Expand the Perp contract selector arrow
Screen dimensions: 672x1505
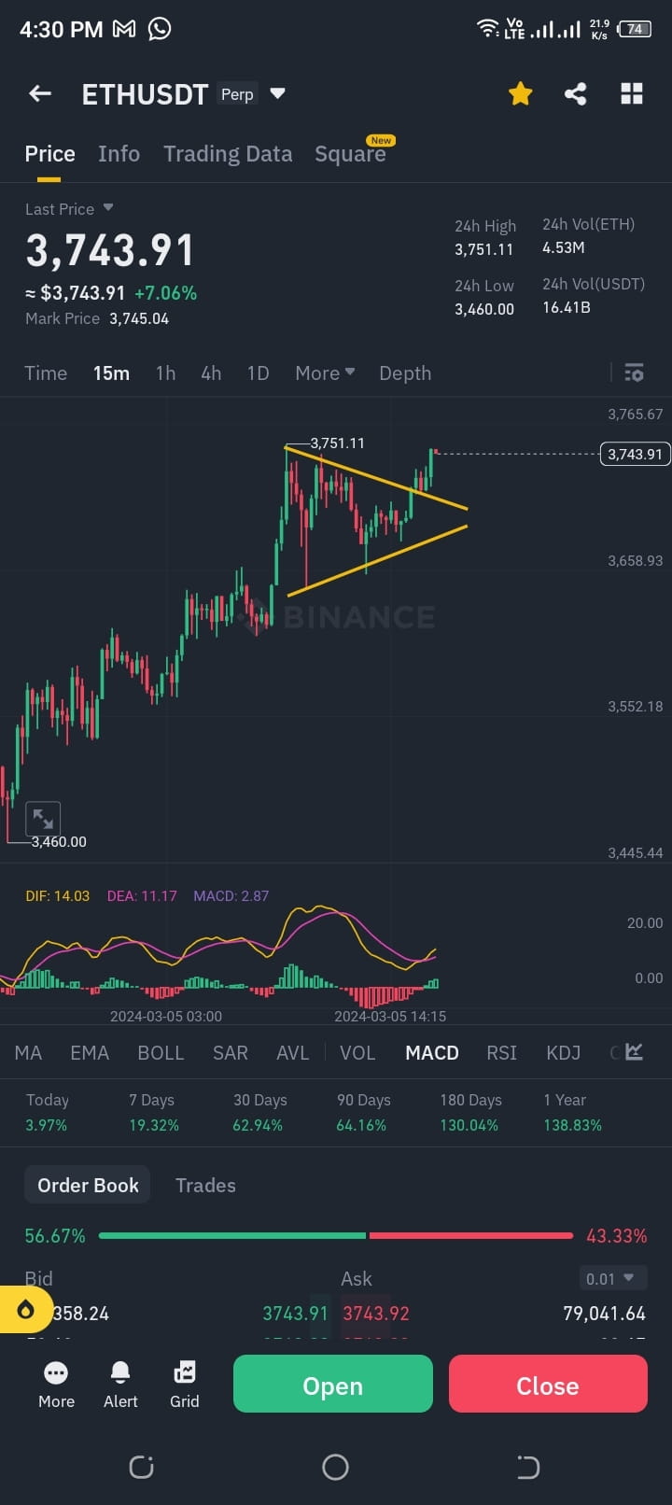277,93
